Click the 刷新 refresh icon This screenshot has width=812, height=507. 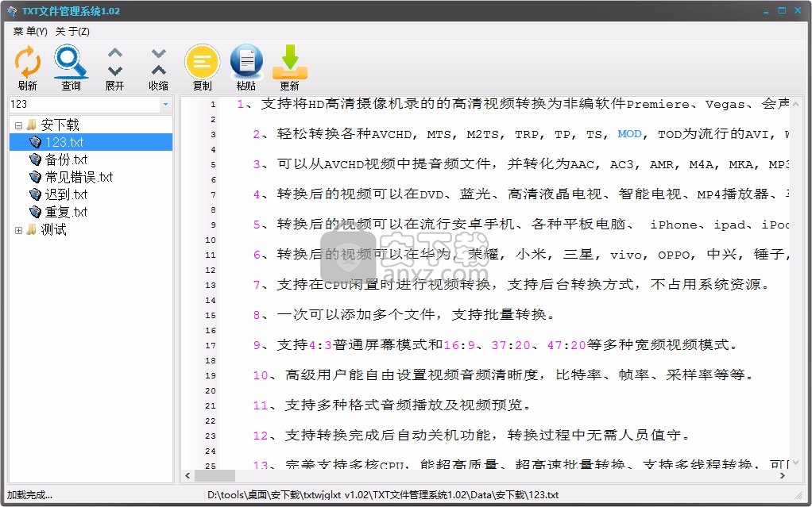point(28,62)
